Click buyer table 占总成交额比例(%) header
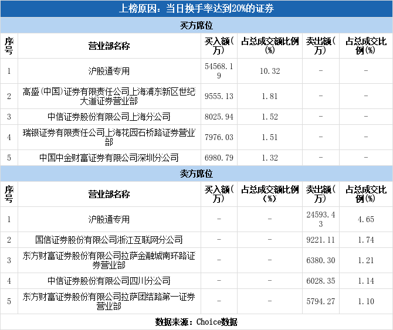 (x=270, y=46)
